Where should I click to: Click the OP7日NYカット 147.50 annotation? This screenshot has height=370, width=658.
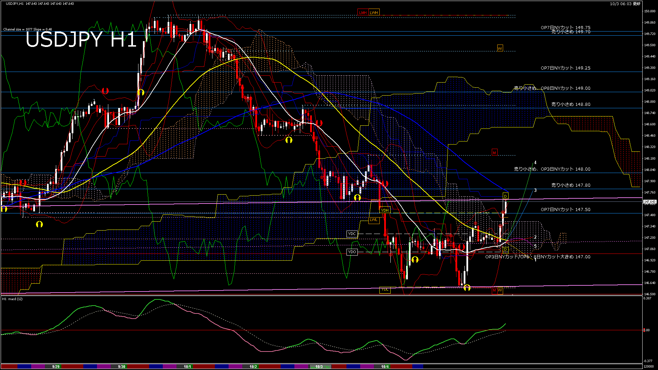point(565,209)
